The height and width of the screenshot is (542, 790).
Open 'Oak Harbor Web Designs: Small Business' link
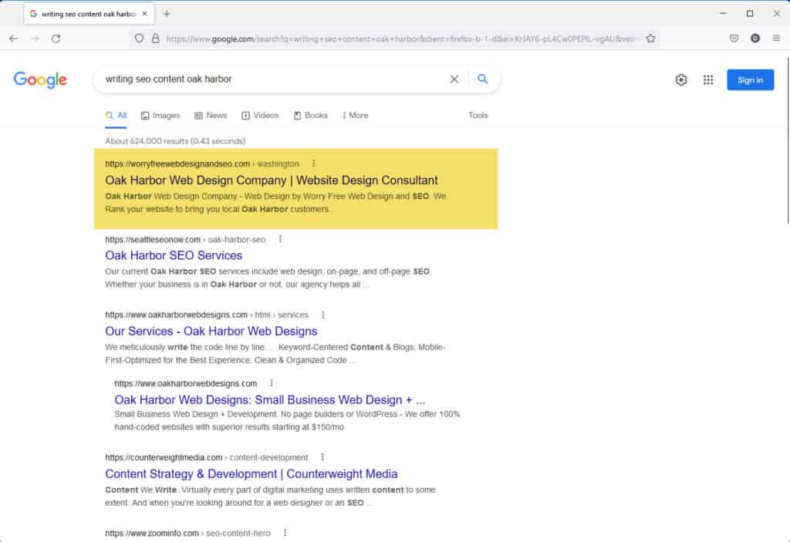[x=269, y=399]
